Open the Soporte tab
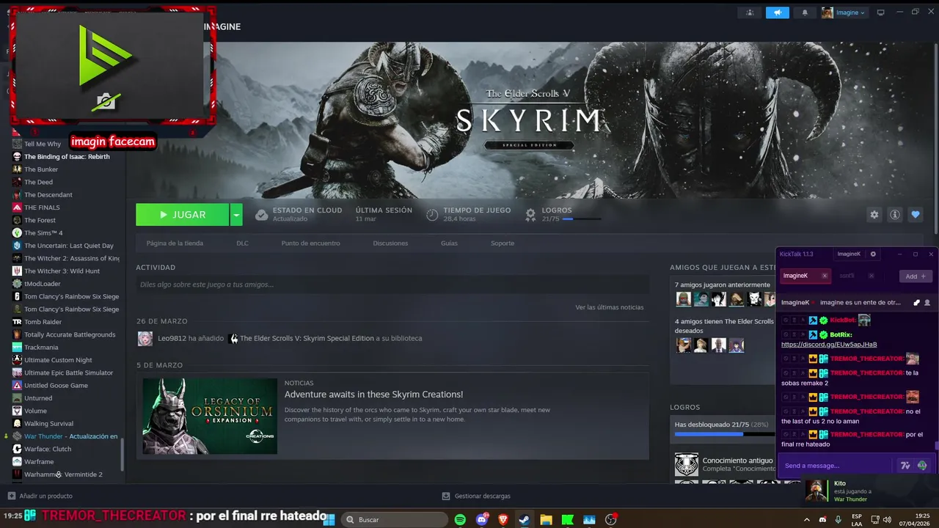The image size is (939, 528). tap(503, 243)
